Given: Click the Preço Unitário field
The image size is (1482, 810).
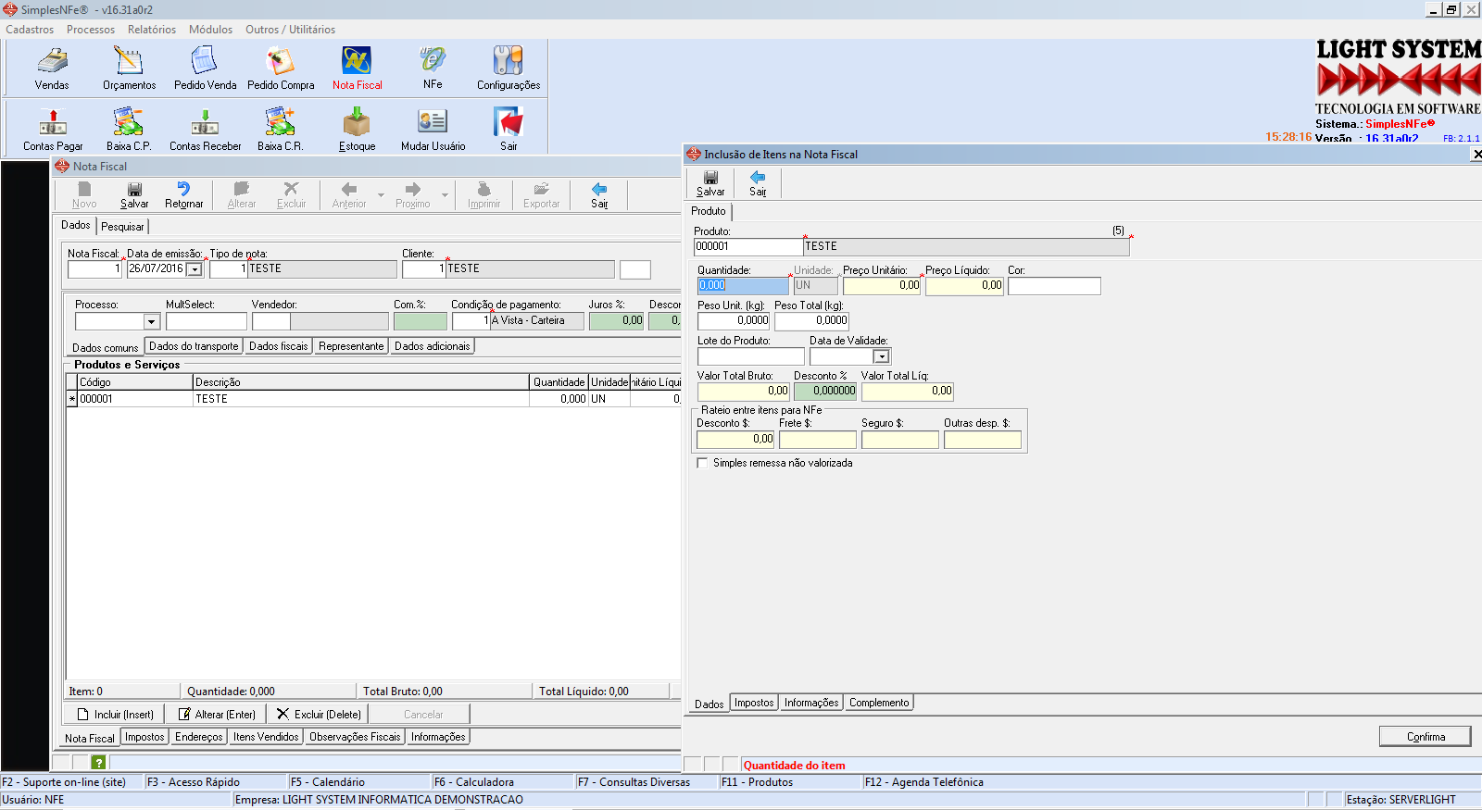Looking at the screenshot, I should click(882, 286).
